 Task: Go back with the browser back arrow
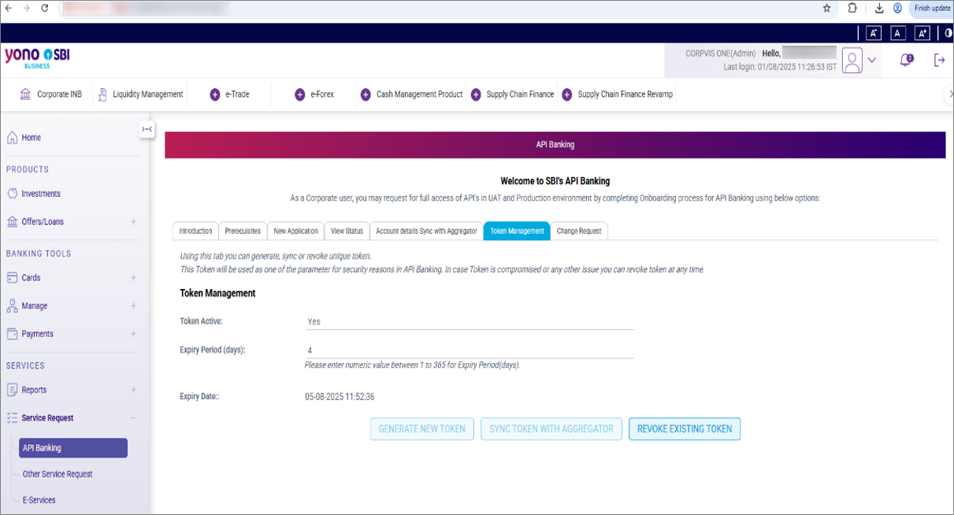click(x=9, y=8)
